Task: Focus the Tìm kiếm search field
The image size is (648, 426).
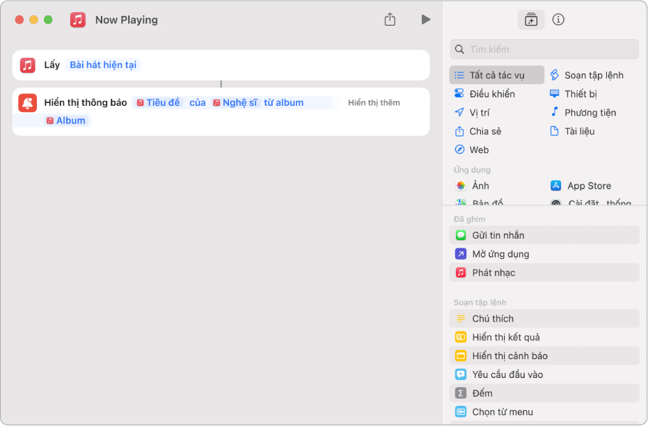Action: pyautogui.click(x=544, y=49)
